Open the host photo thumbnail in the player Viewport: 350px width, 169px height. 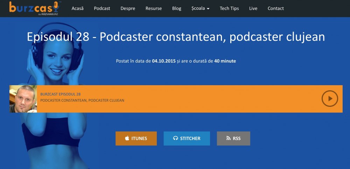pos(23,99)
